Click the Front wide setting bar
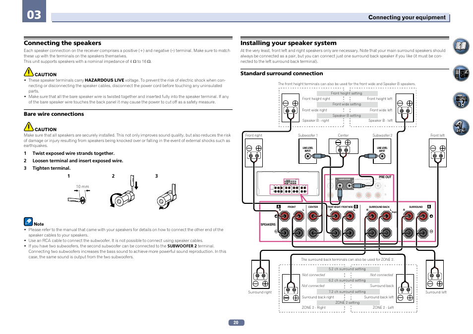Viewport: 473px width, 334px height. (347, 104)
